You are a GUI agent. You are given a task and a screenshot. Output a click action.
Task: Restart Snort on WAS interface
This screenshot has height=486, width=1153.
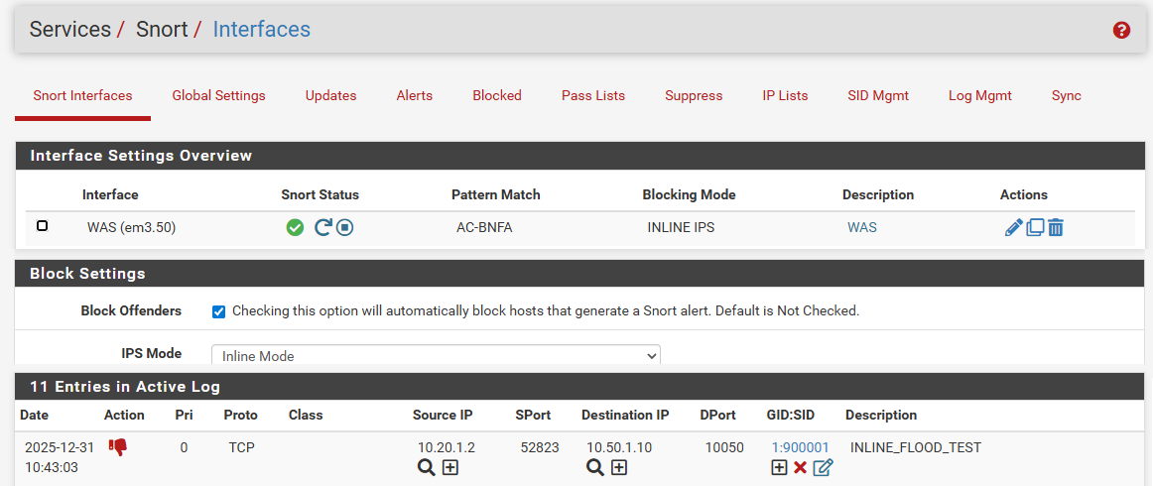[x=322, y=228]
